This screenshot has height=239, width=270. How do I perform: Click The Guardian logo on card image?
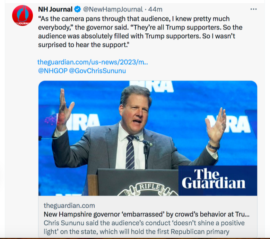[214, 179]
